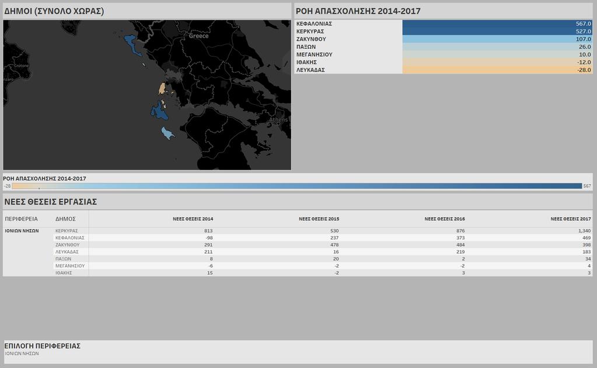
Task: Select the ΖΑΚΥΝΘΟΥ row in the jobs table
Action: (x=323, y=245)
